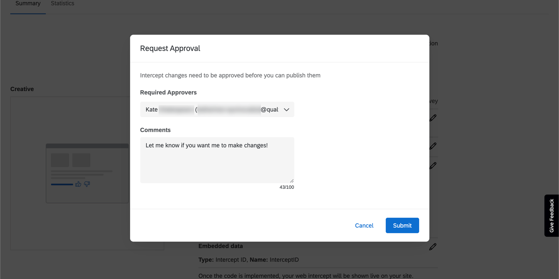
Task: Select the Creative preview thumbnail window
Action: click(87, 173)
